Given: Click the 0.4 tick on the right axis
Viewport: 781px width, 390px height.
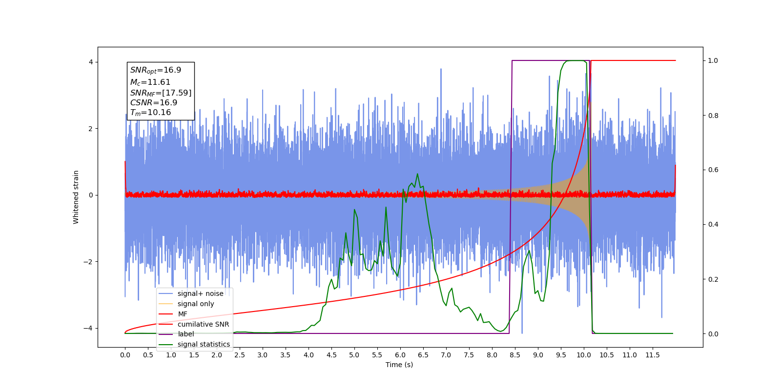Looking at the screenshot, I should 713,225.
